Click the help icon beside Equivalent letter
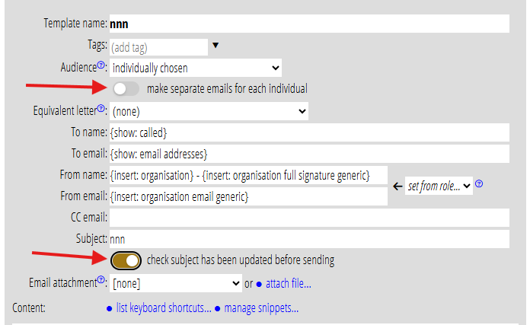Image resolution: width=530 pixels, height=325 pixels. tap(101, 110)
